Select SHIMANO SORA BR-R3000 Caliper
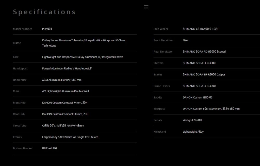Image resolution: width=260 pixels, height=167 pixels. coord(204,74)
